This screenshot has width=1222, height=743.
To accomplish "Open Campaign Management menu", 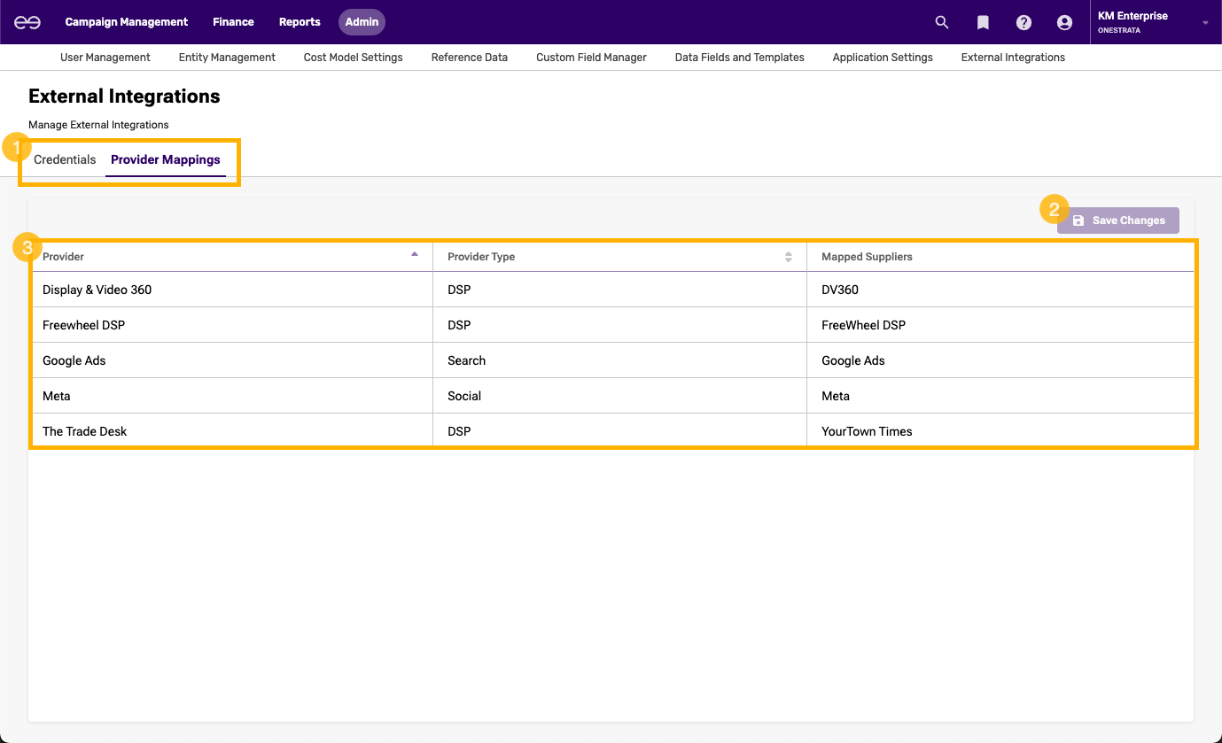I will click(127, 22).
